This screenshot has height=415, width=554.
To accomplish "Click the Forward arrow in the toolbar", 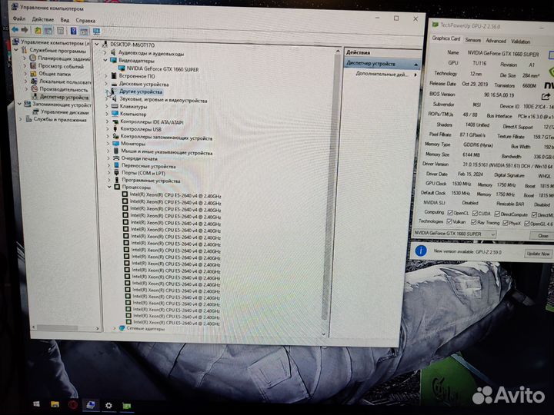I will pos(25,30).
